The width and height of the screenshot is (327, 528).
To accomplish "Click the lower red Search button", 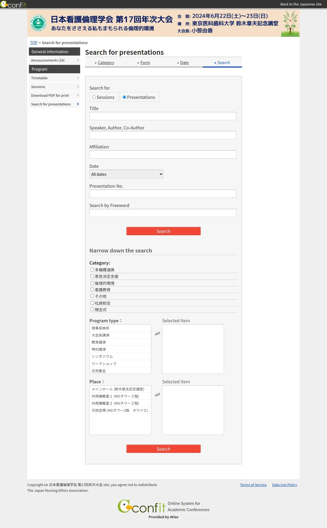I will (163, 449).
